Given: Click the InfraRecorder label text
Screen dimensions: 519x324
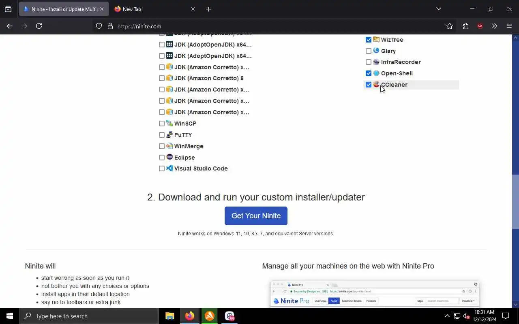Looking at the screenshot, I should click(x=401, y=62).
